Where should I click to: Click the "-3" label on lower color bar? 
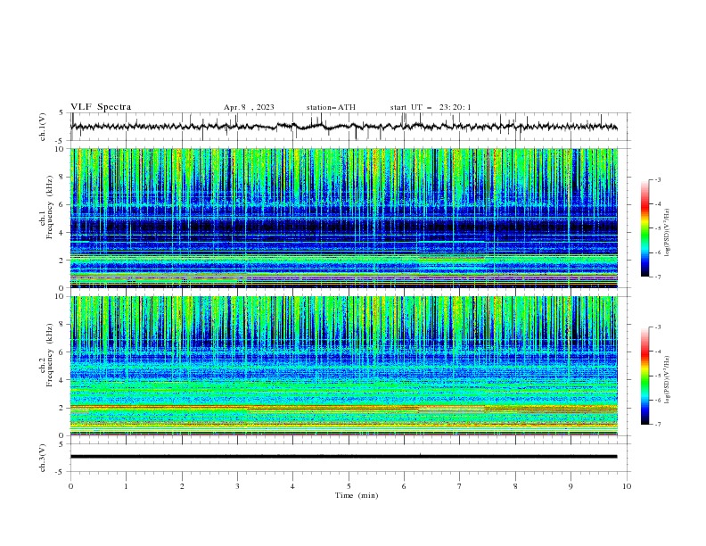tap(657, 327)
